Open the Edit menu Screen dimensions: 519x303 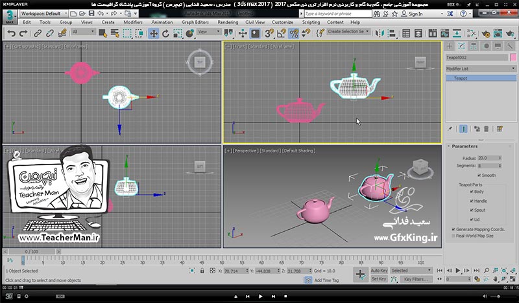click(27, 22)
